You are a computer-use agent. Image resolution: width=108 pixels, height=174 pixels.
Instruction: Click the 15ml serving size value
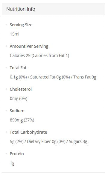[15, 34]
